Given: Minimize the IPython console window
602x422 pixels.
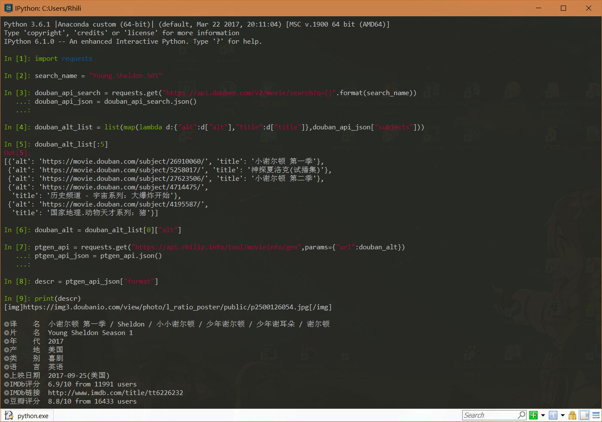Looking at the screenshot, I should (538, 8).
